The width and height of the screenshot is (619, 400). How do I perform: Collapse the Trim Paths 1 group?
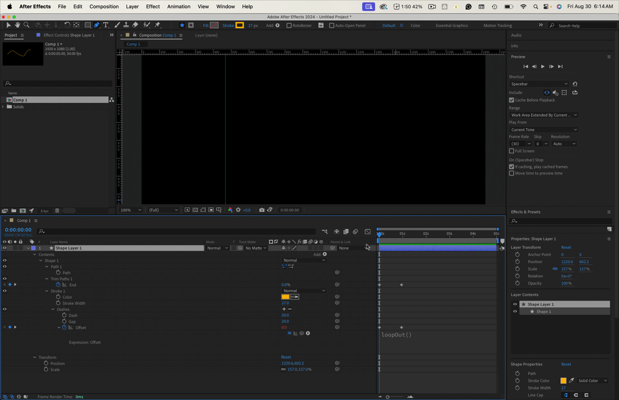click(47, 279)
